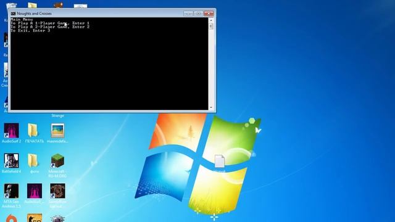
Task: Click the '1-Player Game, Enter 1' line
Action: click(50, 23)
